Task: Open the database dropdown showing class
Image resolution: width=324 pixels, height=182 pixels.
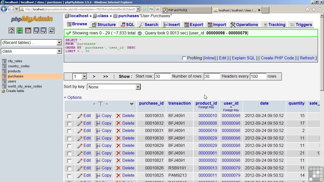Action: click(x=31, y=51)
